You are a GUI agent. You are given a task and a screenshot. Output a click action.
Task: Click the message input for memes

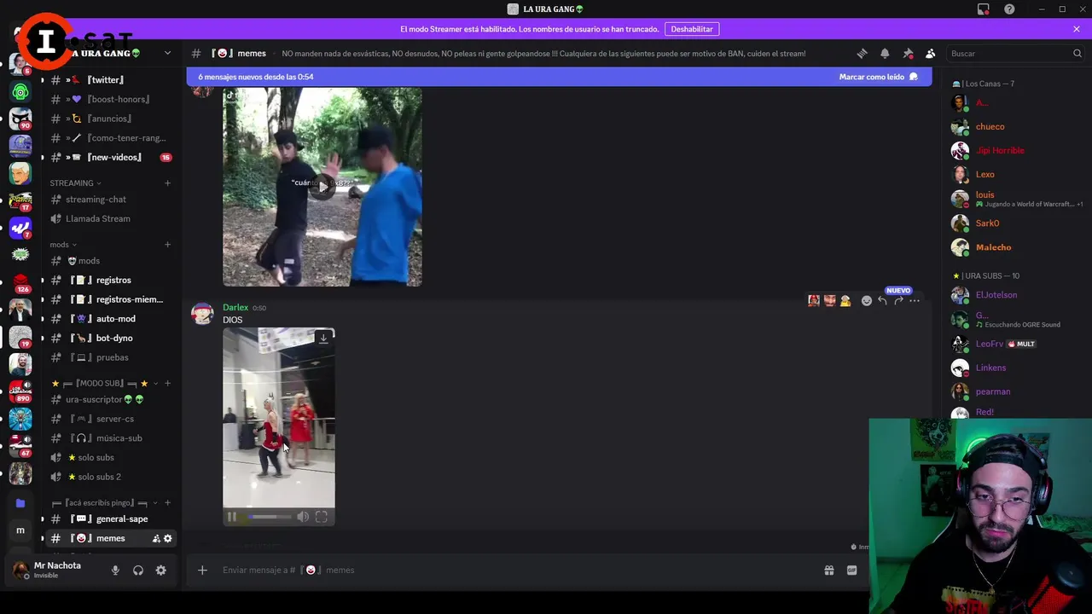pyautogui.click(x=512, y=570)
